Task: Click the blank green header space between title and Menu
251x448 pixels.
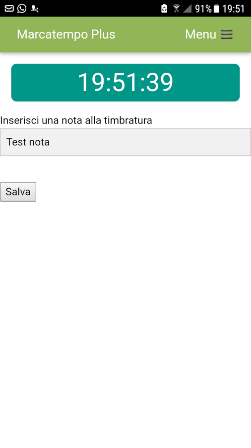Action: (x=150, y=34)
